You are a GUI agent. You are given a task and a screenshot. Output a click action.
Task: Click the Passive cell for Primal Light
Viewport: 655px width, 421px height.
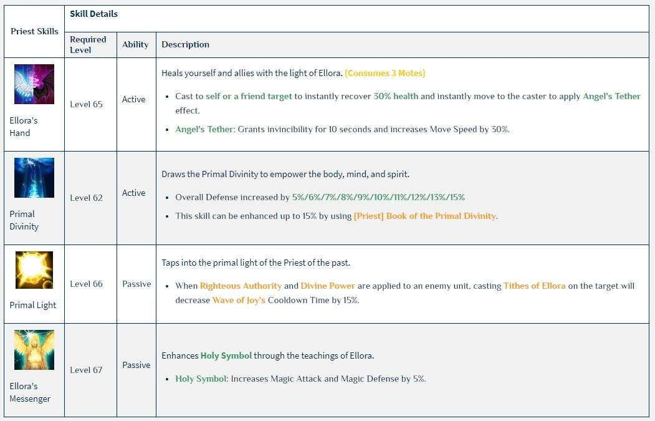click(x=136, y=284)
